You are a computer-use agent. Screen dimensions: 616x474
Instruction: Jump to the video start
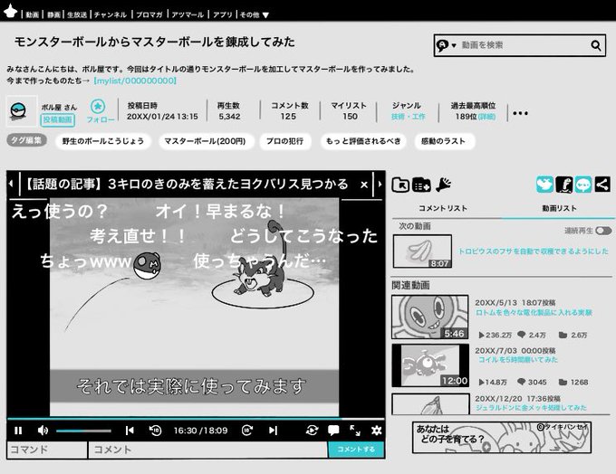click(130, 431)
